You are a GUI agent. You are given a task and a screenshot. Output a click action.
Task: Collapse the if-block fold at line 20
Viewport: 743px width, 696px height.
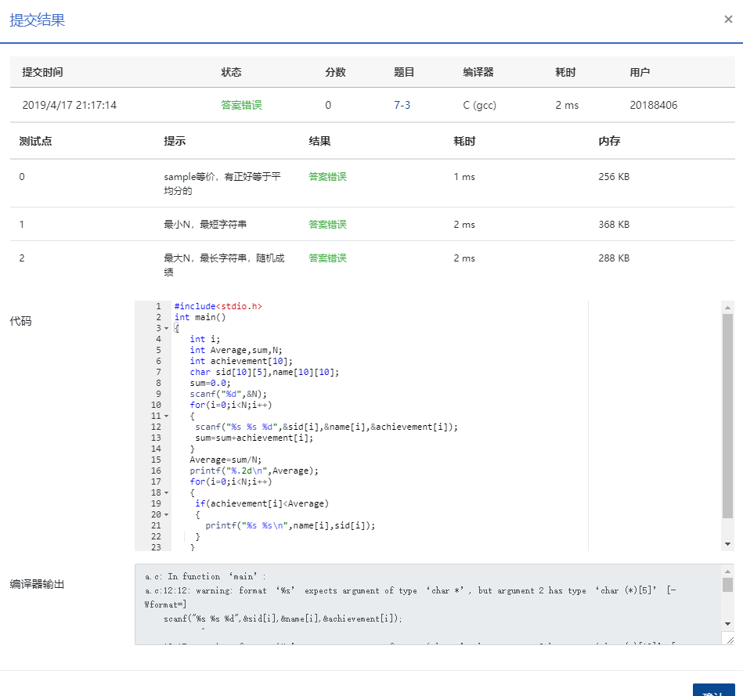(x=166, y=515)
